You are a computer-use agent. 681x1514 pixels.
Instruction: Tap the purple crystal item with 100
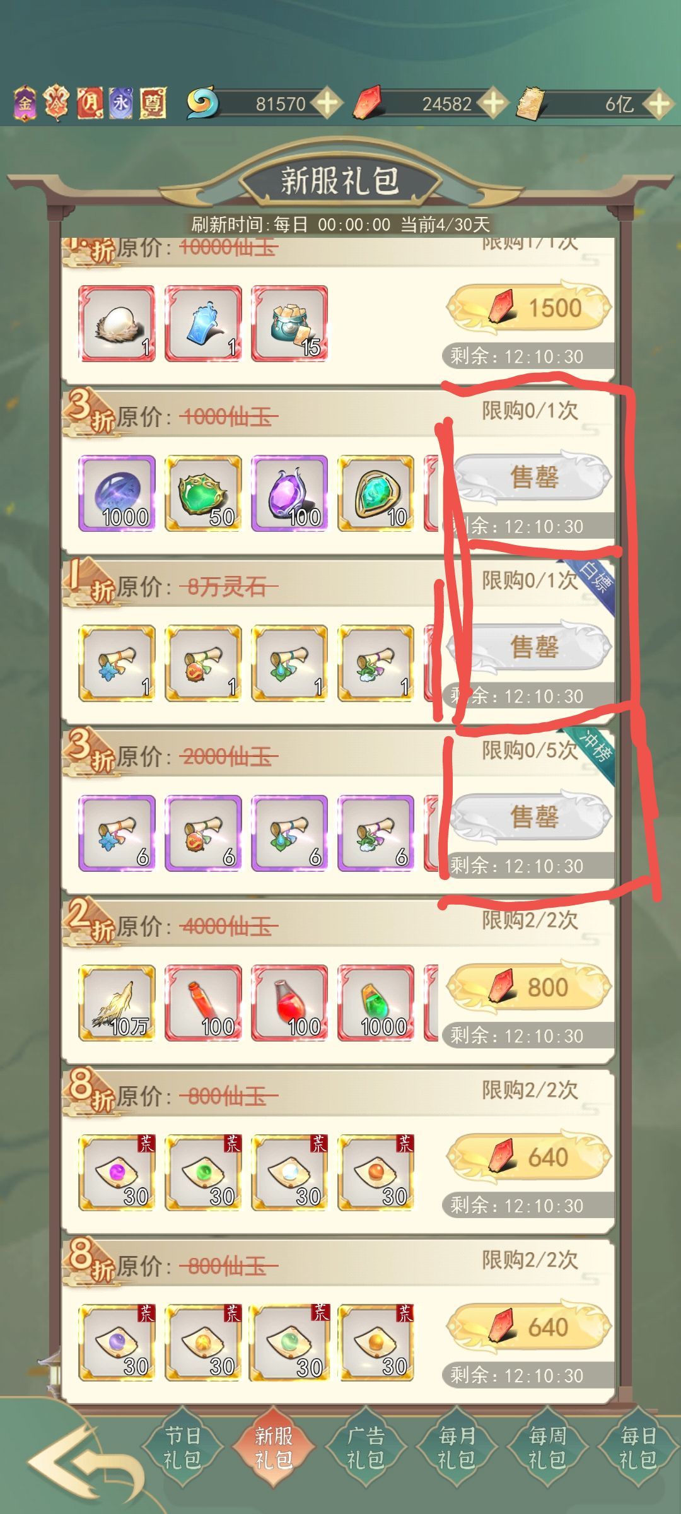point(289,493)
